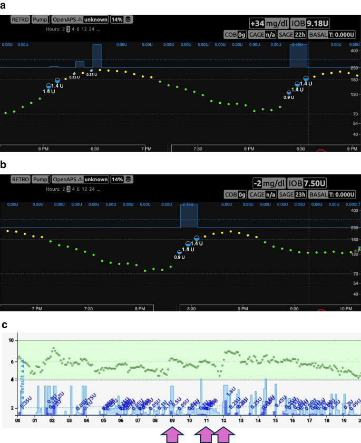Open the RETRO pill in panel a
Image resolution: width=361 pixels, height=443 pixels.
click(20, 19)
